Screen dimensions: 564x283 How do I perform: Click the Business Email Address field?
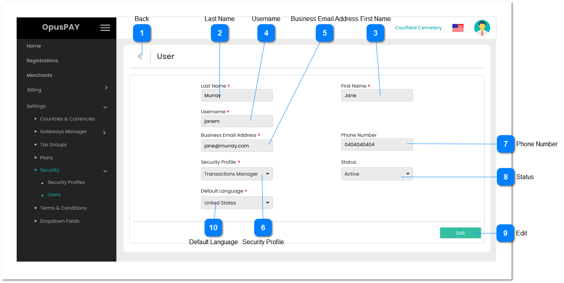point(236,146)
